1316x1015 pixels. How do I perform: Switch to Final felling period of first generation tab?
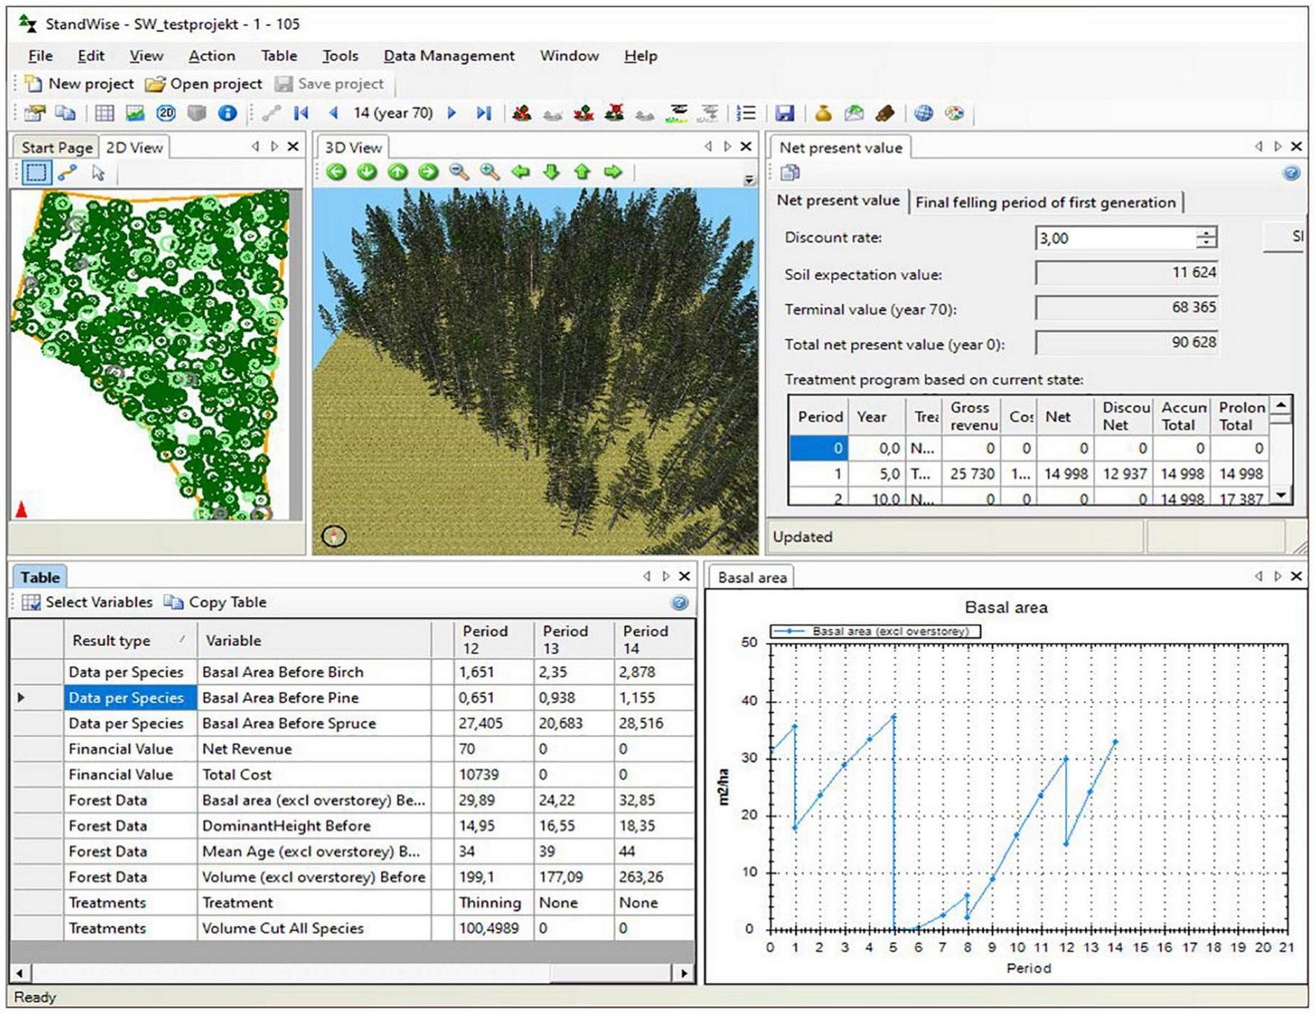1045,202
